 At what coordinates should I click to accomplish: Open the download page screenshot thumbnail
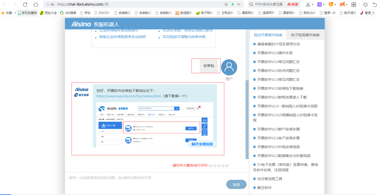155,125
